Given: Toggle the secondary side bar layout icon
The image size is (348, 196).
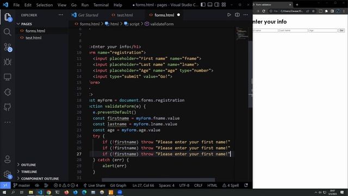Looking at the screenshot, I should click(216, 5).
